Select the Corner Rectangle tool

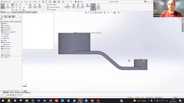point(13,7)
